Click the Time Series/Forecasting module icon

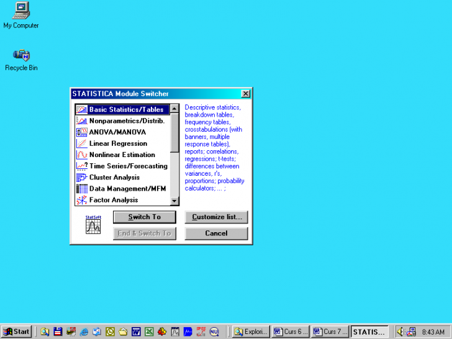point(81,166)
